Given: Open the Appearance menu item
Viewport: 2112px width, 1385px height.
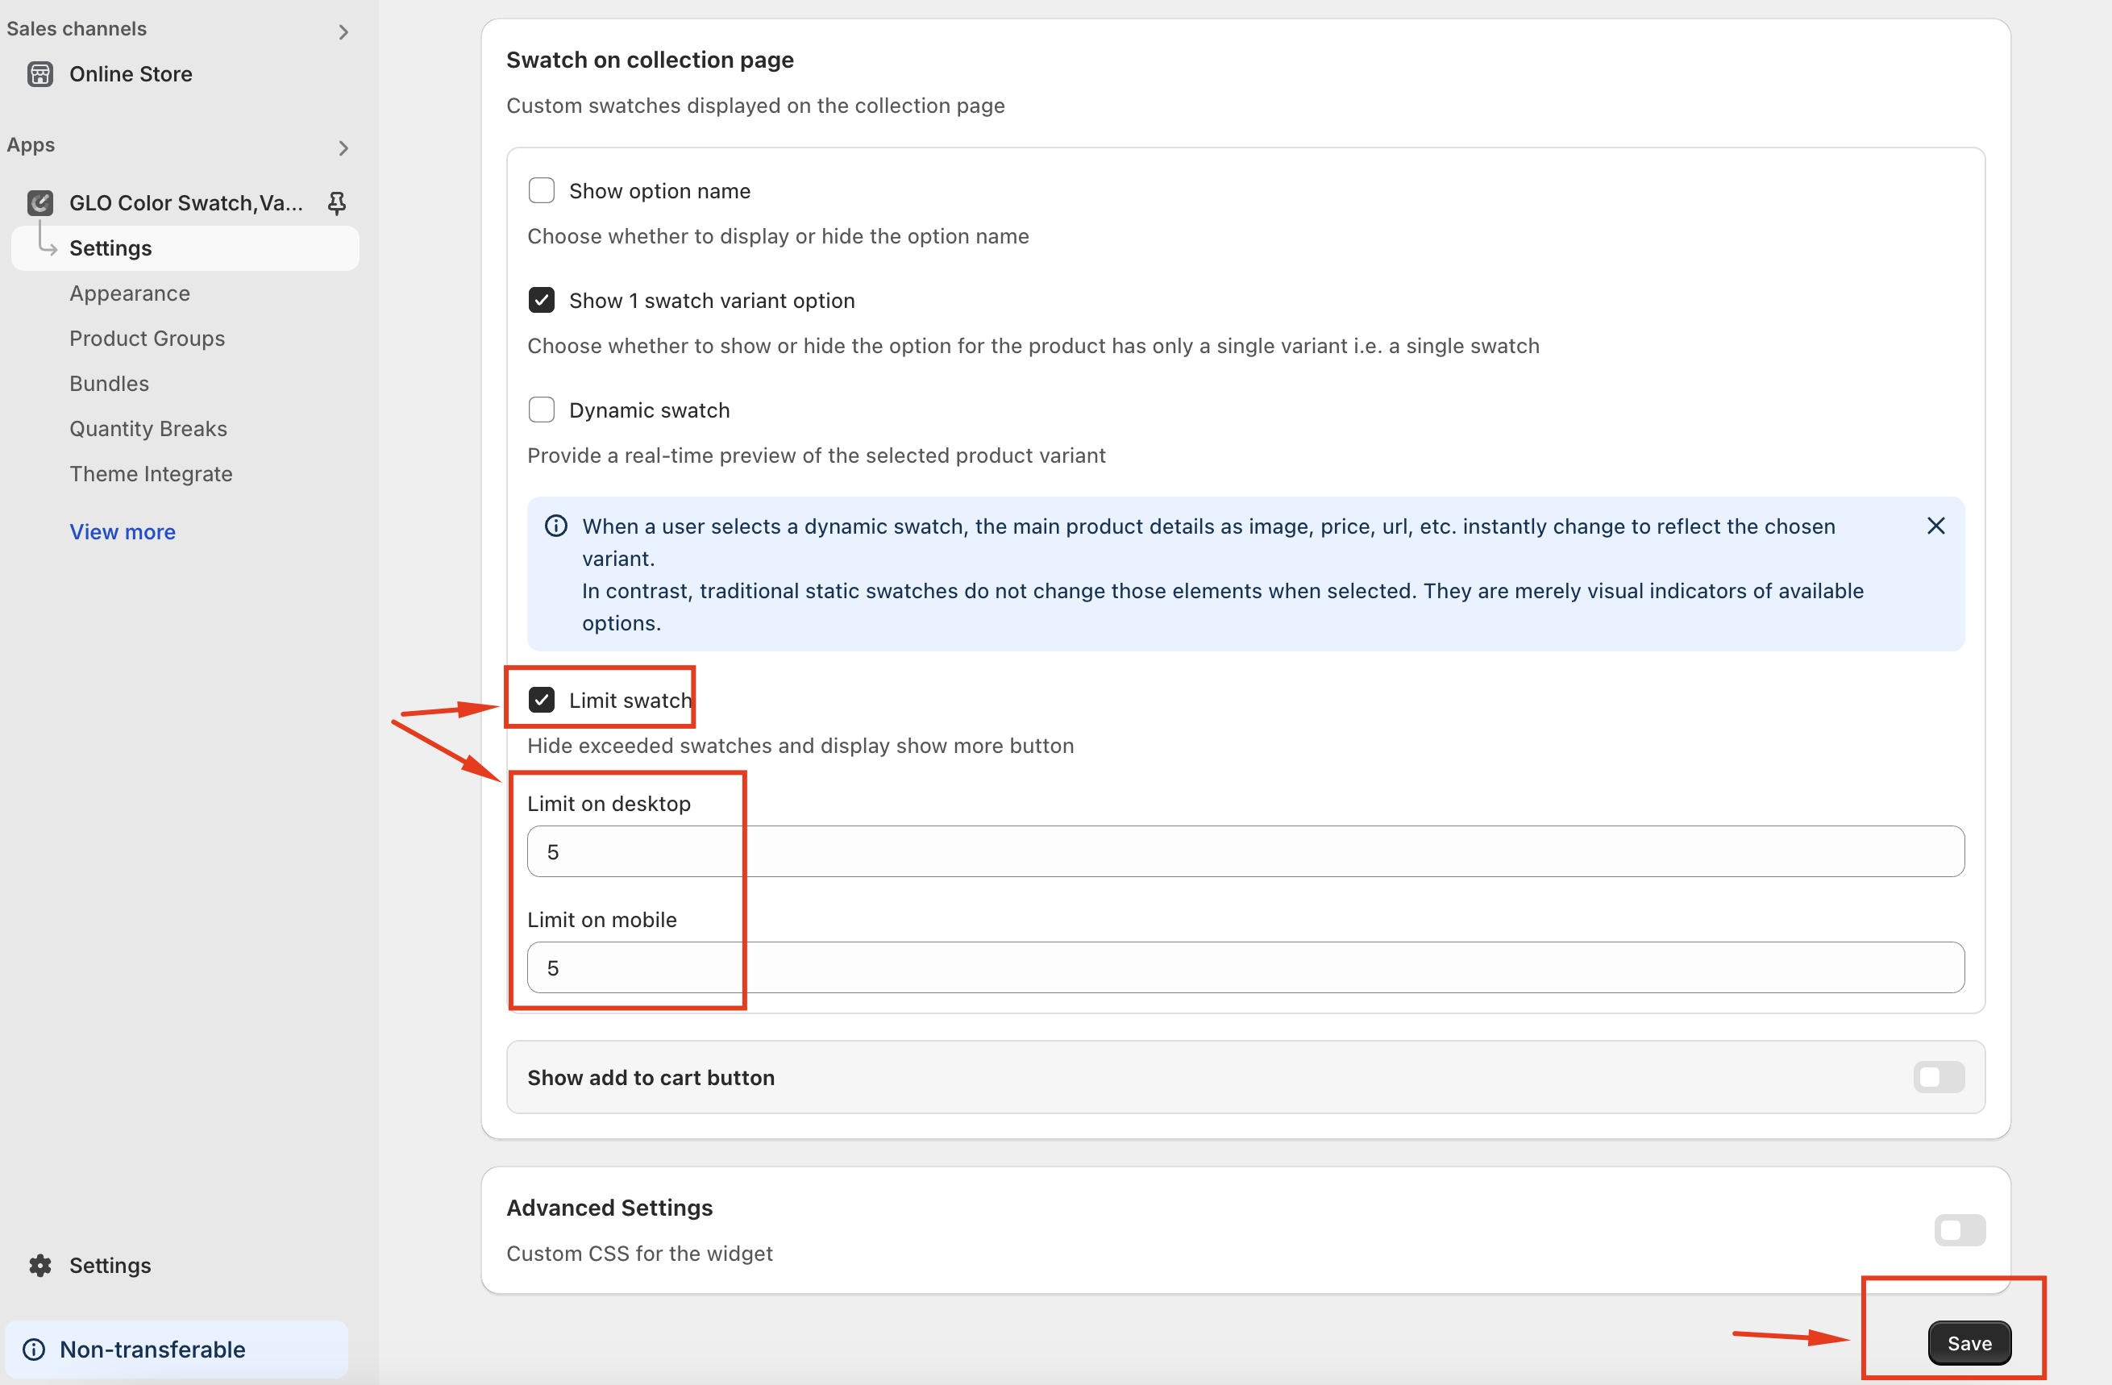Looking at the screenshot, I should coord(130,293).
